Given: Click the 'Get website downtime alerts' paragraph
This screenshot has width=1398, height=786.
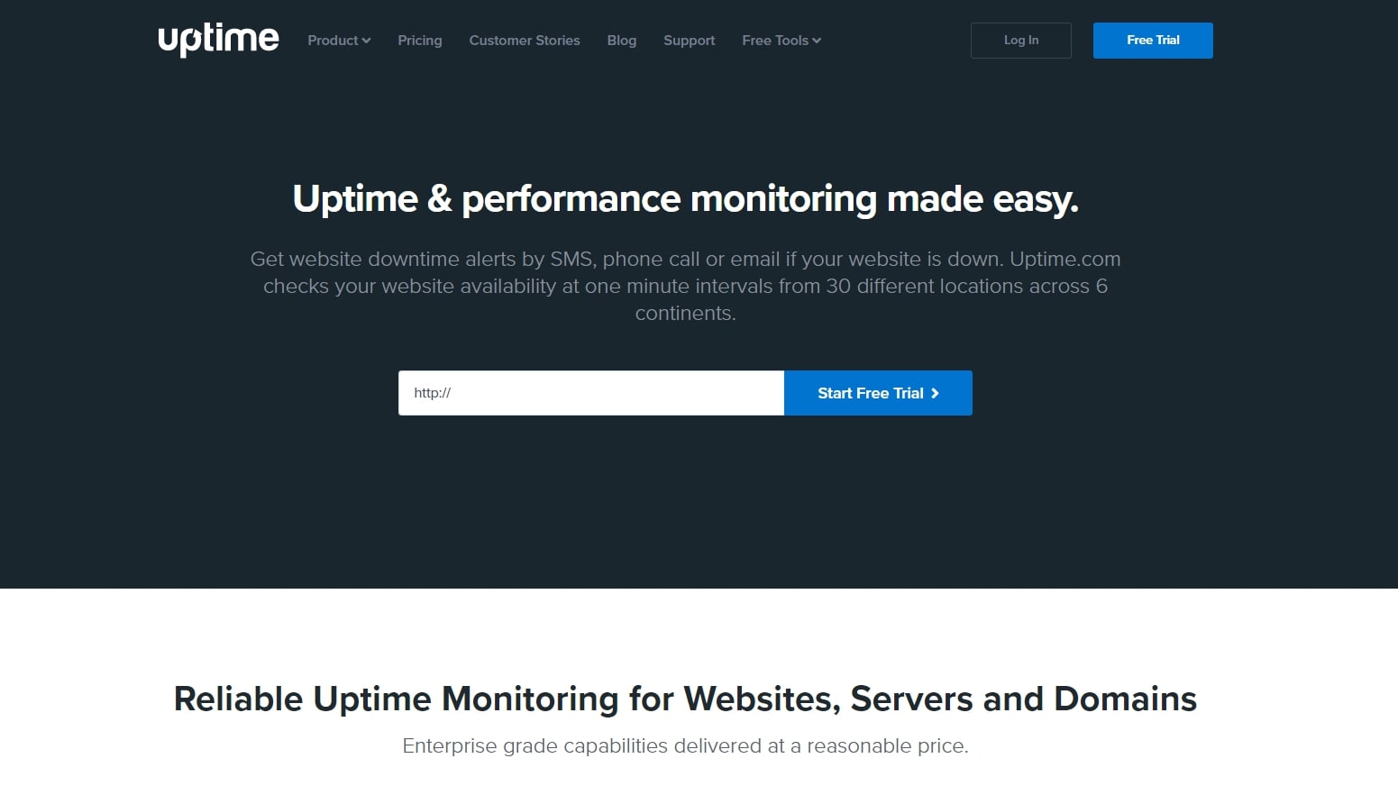Looking at the screenshot, I should 685,286.
